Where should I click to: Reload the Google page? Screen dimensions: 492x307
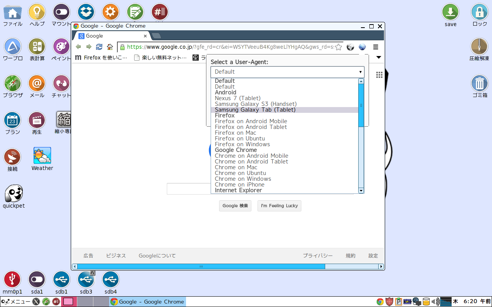click(x=99, y=47)
